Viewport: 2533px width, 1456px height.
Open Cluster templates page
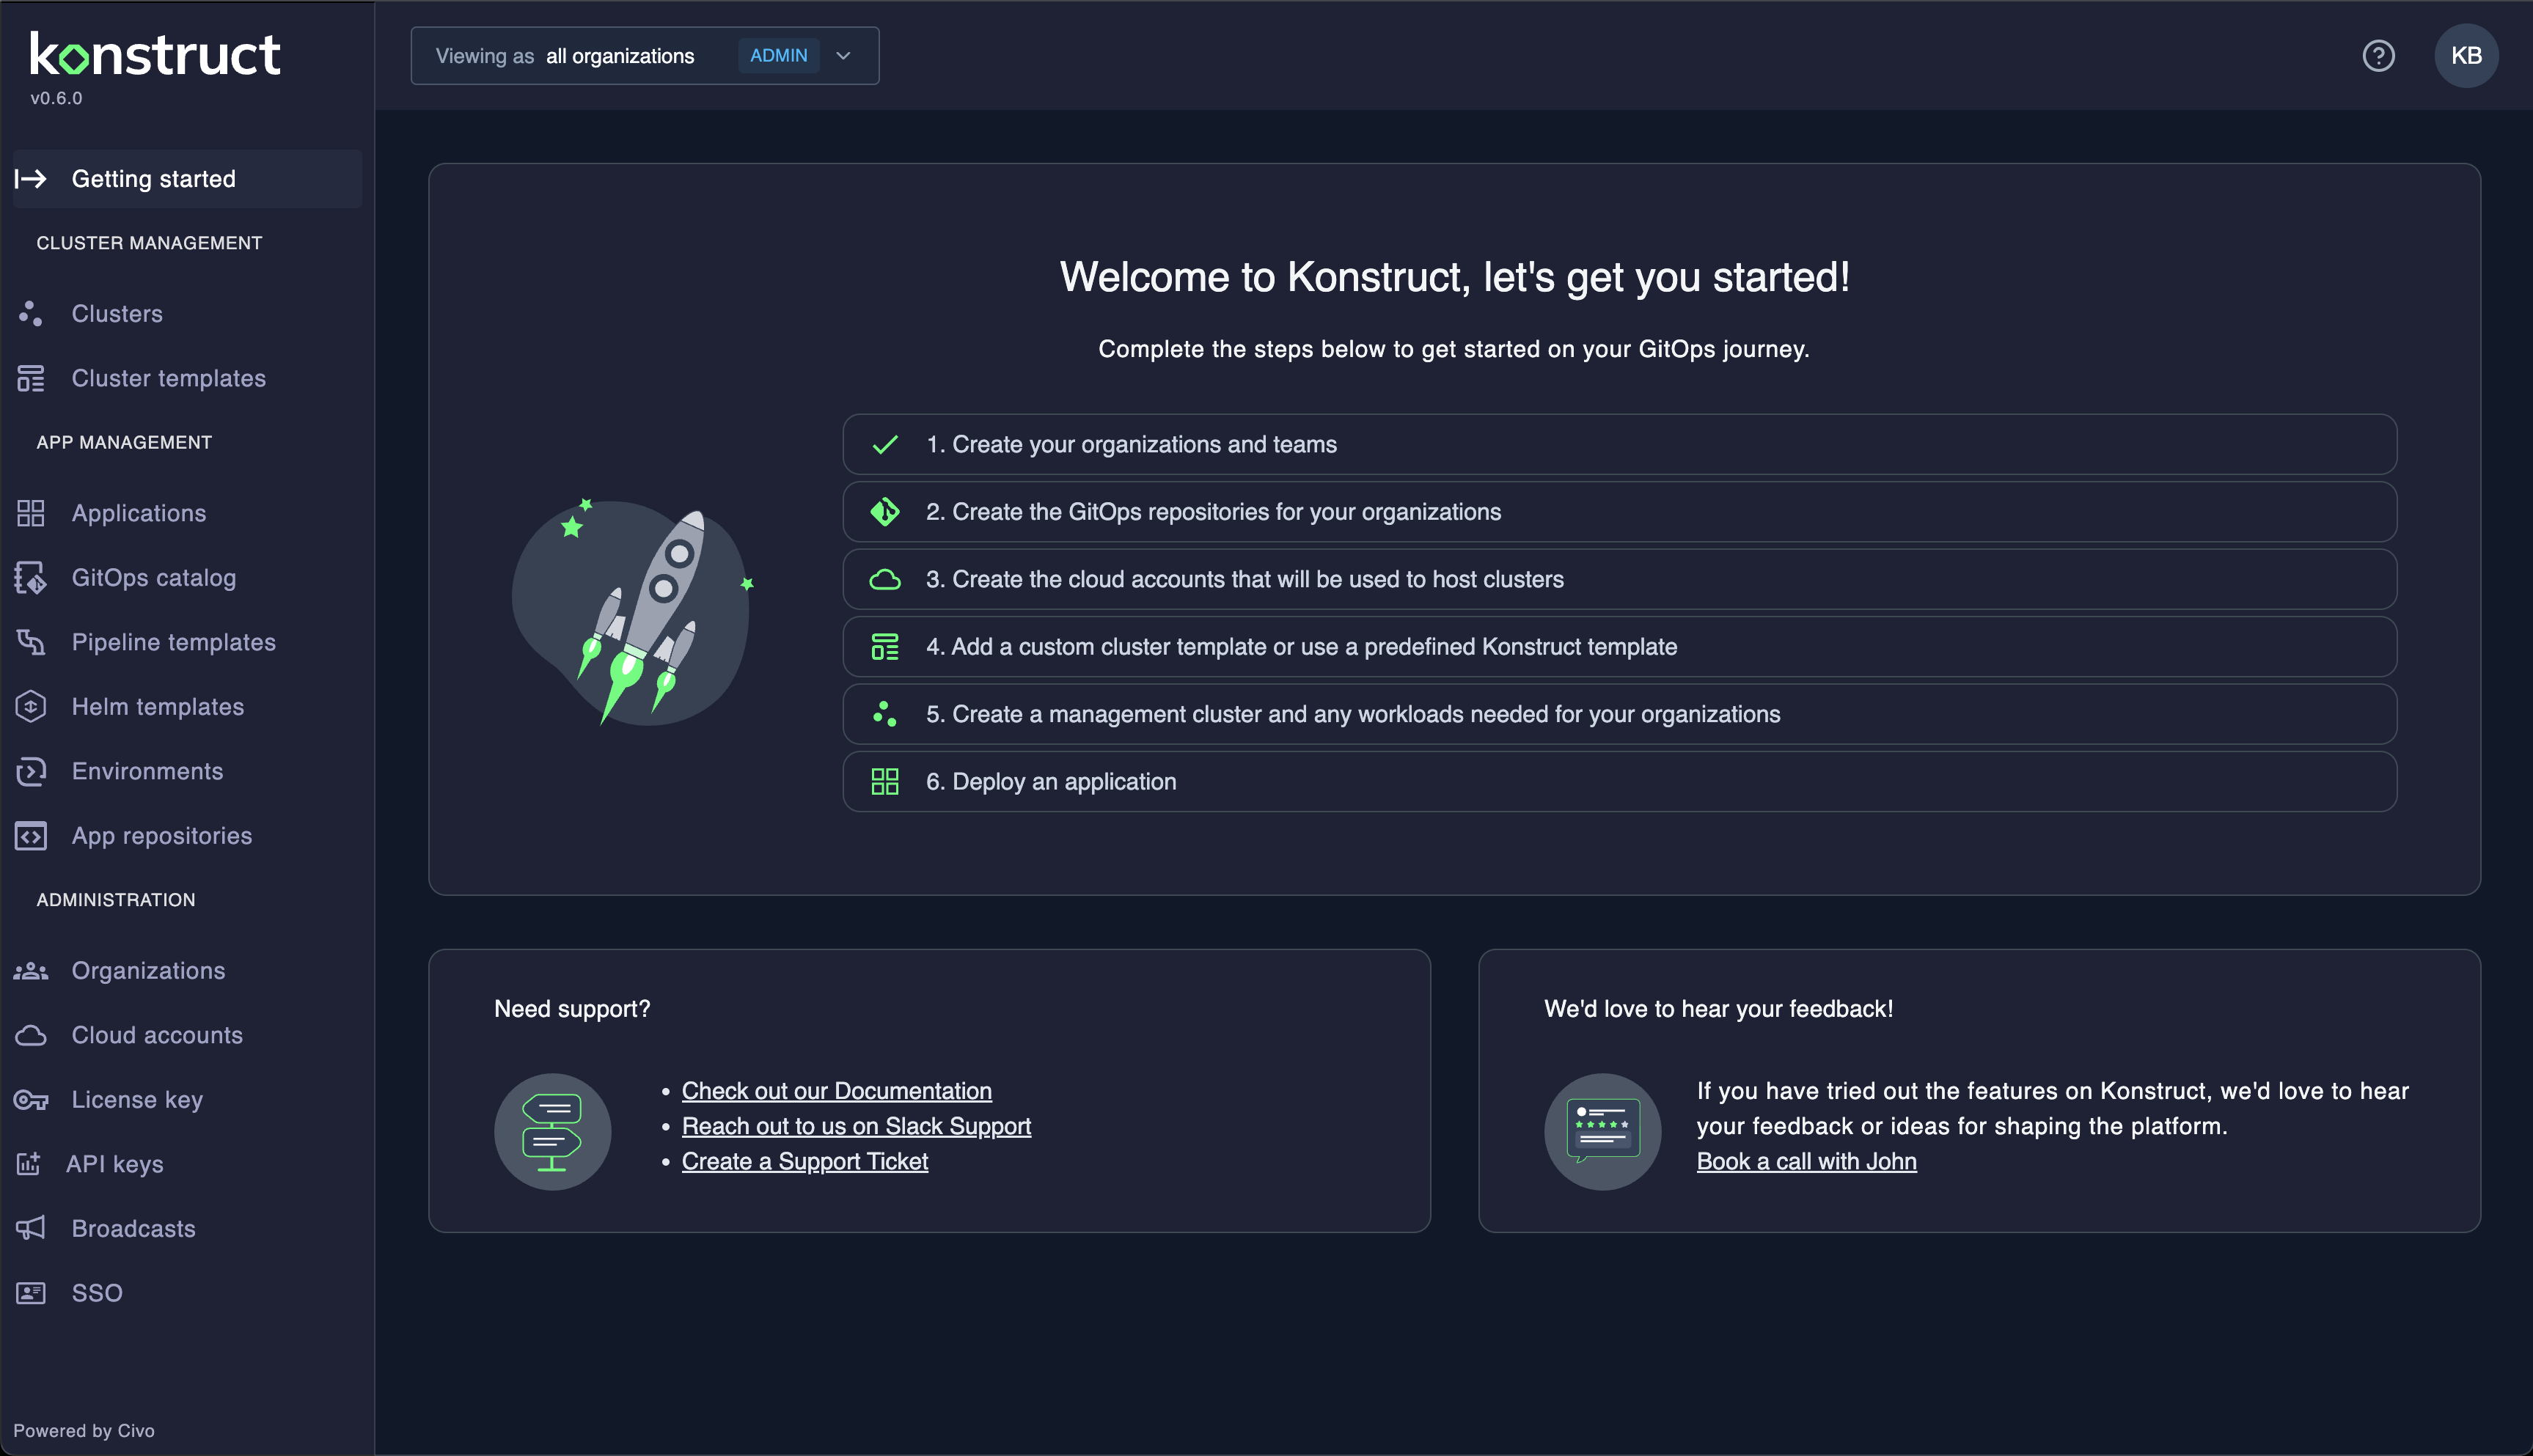click(187, 379)
